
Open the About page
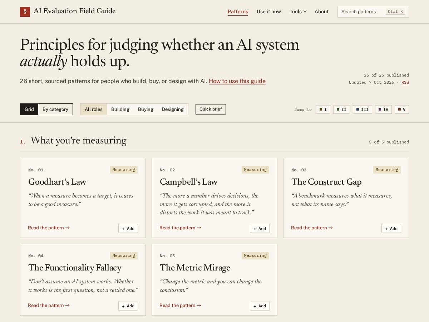click(321, 11)
